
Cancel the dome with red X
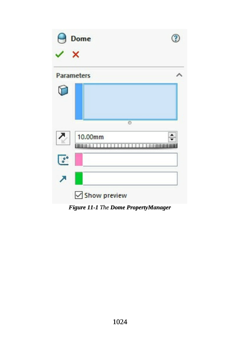click(x=76, y=54)
